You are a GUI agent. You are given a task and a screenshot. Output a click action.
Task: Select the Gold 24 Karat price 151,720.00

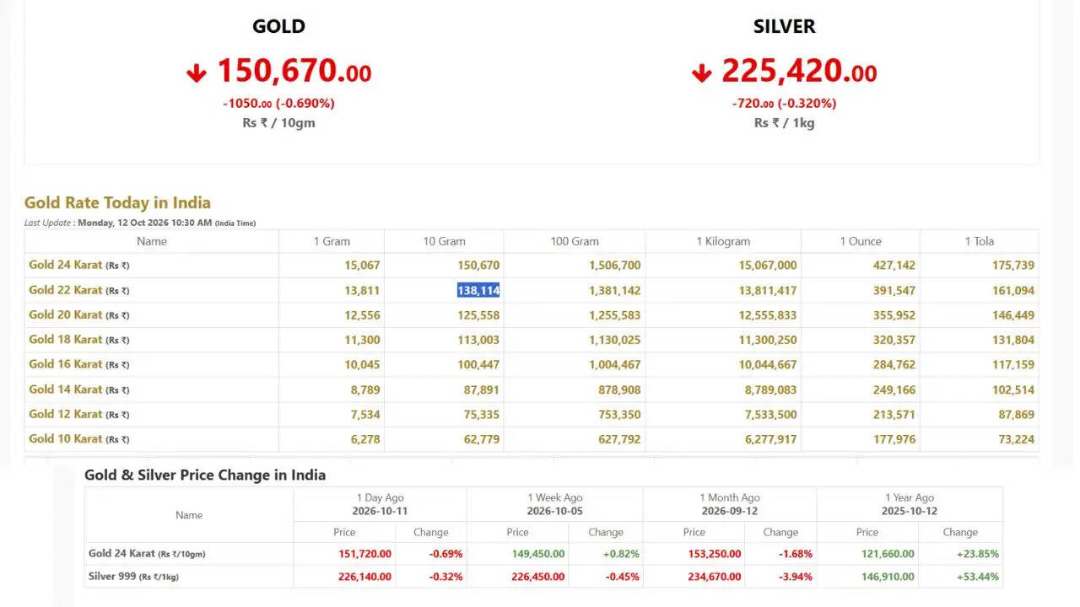[x=364, y=554]
